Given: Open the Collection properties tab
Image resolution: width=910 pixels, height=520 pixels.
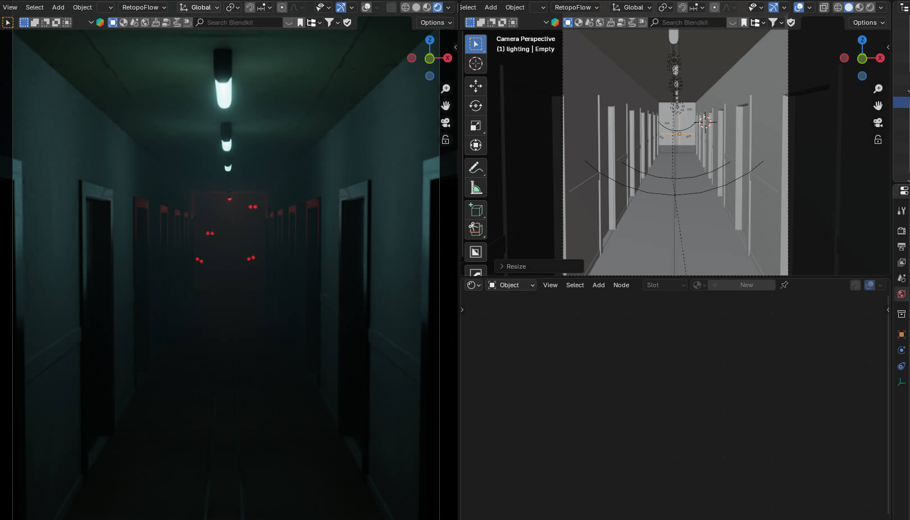Looking at the screenshot, I should (x=902, y=314).
